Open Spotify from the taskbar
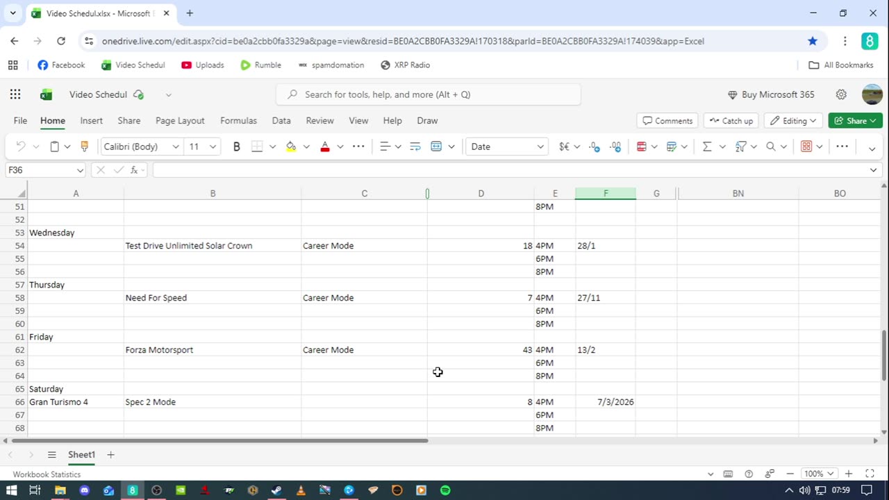 point(445,490)
